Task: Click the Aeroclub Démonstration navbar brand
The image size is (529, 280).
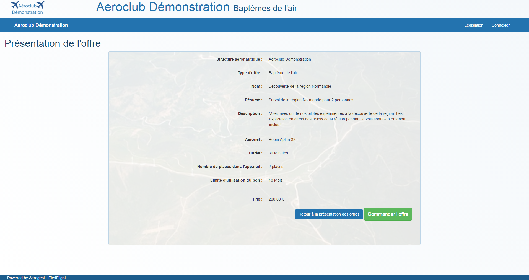Action: tap(41, 25)
